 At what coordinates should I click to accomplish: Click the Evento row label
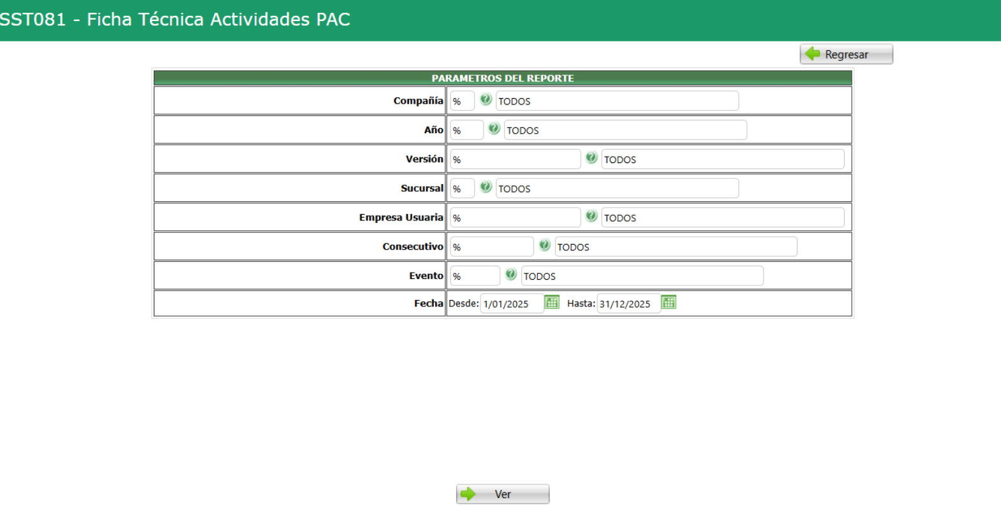coord(426,276)
